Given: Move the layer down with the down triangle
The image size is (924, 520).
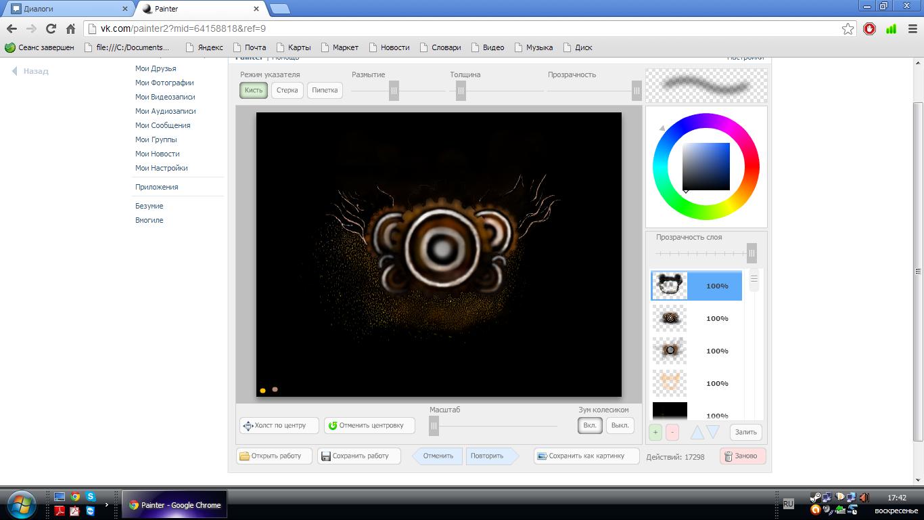Looking at the screenshot, I should coord(713,432).
